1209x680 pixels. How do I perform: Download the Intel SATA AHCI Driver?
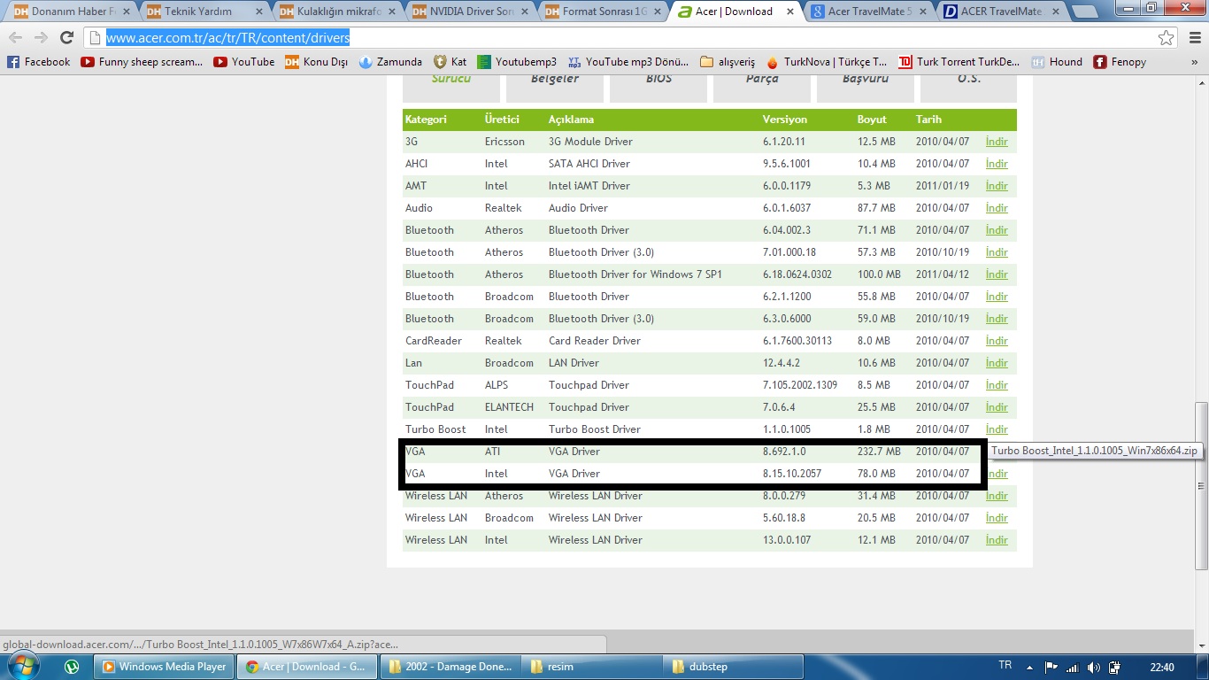pyautogui.click(x=997, y=164)
